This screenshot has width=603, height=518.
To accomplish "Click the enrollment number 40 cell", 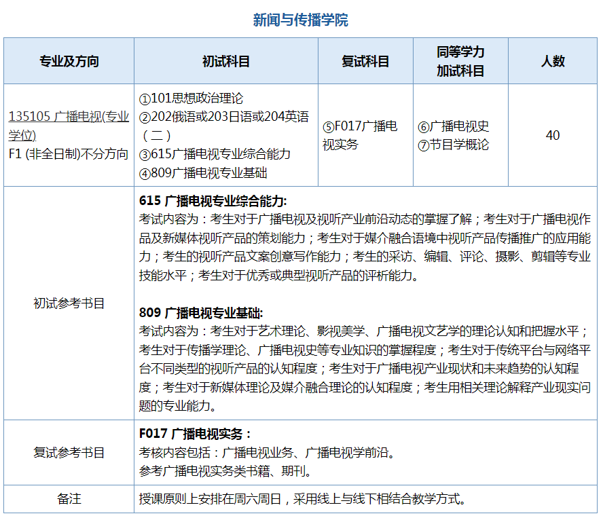I will click(x=553, y=135).
